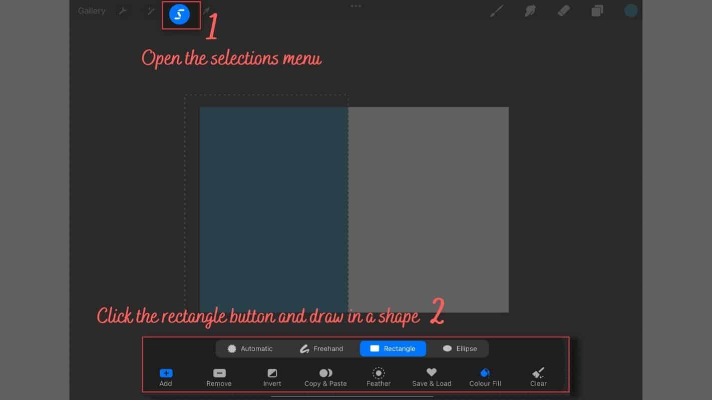Screen dimensions: 712x400
Task: Clear the selection
Action: click(x=538, y=377)
